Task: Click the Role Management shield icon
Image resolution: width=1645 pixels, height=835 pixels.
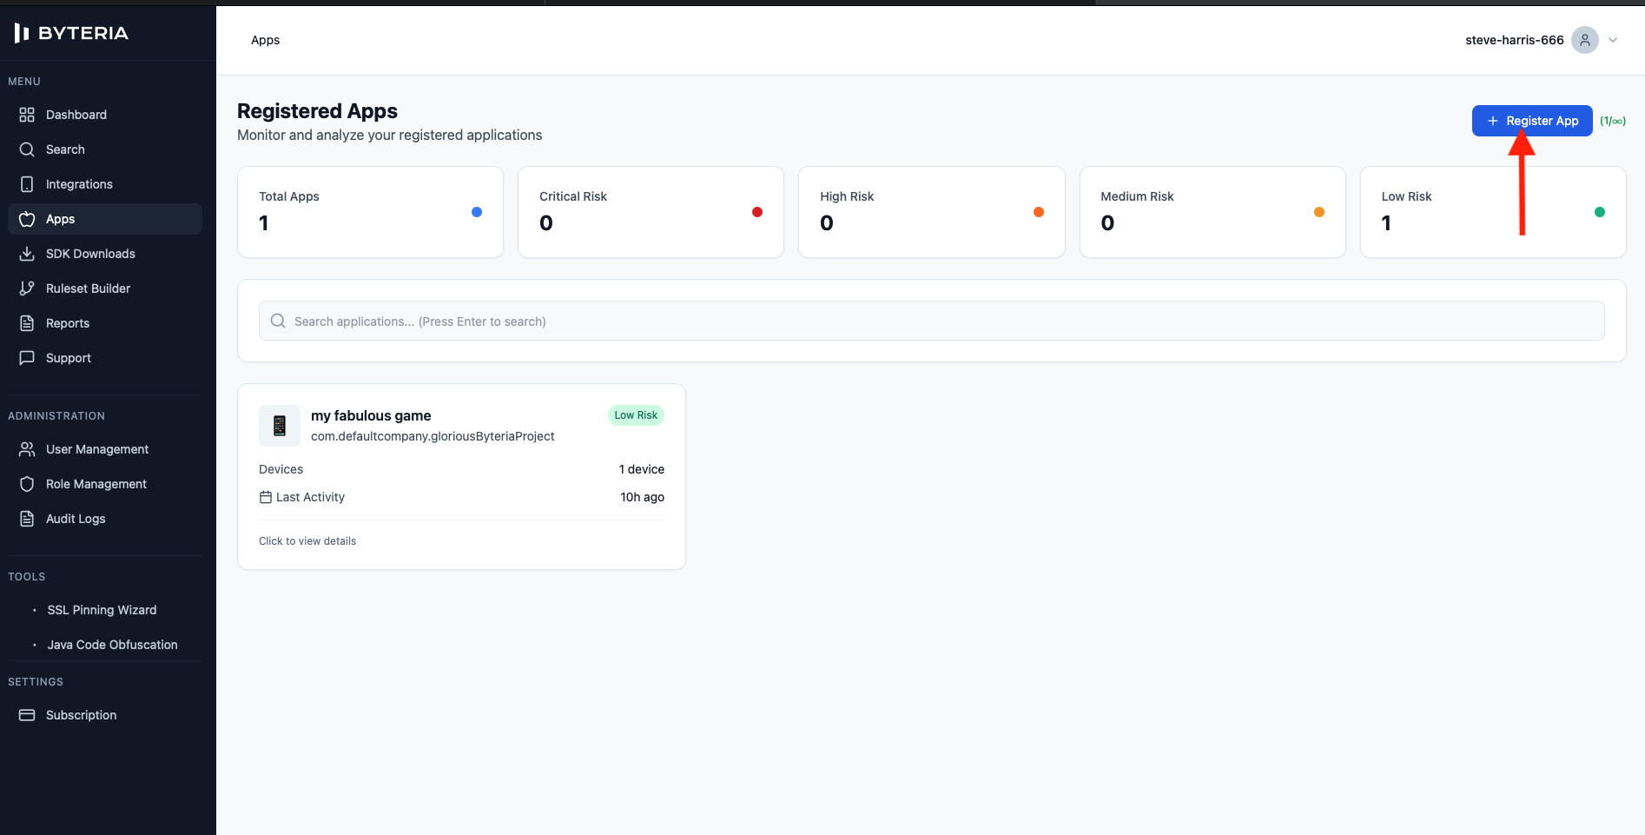Action: 27,484
